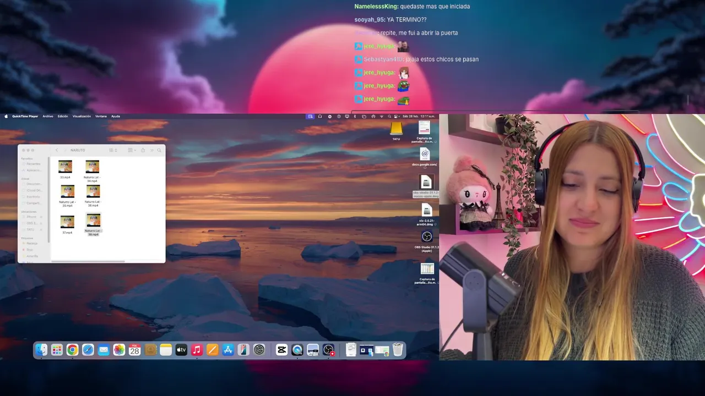Open System Settings gear in Dock
Viewport: 705px width, 396px height.
pyautogui.click(x=259, y=350)
